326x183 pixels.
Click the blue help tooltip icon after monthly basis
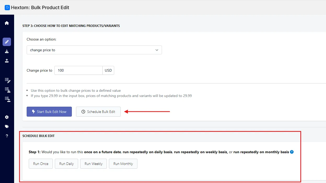292,152
